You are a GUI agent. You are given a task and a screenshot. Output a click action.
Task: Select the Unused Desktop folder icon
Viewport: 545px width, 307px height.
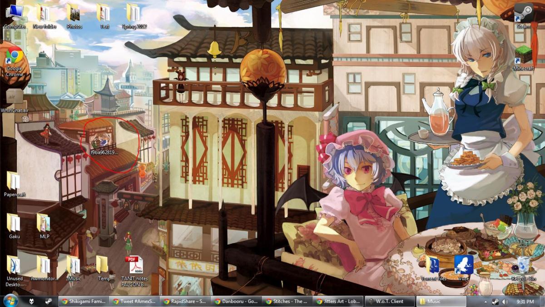pos(15,271)
